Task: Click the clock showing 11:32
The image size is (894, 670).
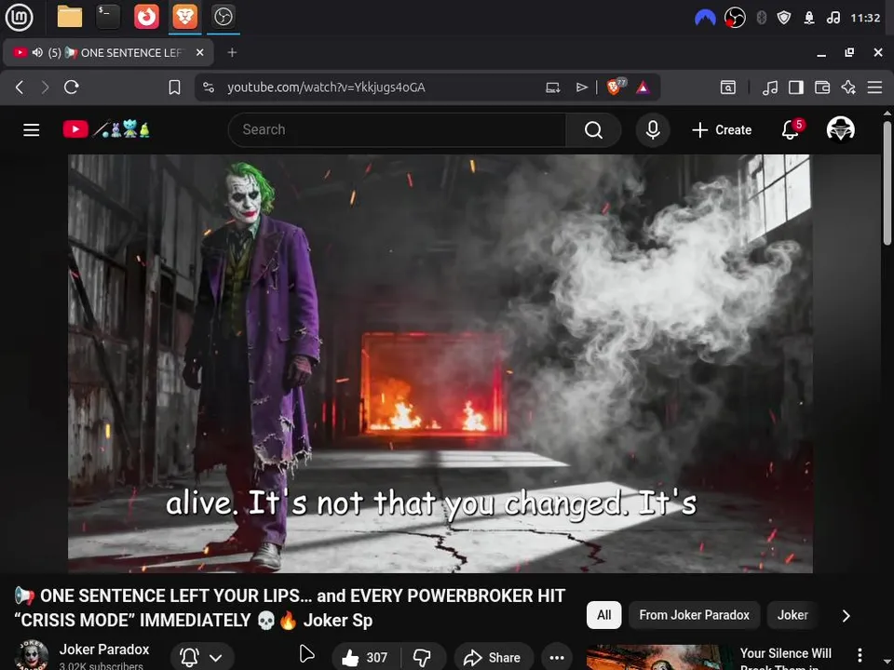Action: tap(865, 18)
